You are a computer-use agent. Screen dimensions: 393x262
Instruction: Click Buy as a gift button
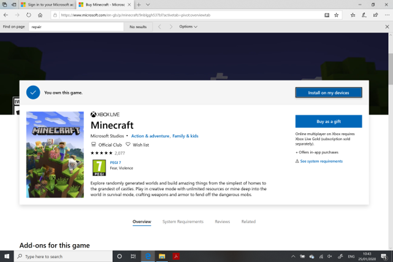click(329, 121)
